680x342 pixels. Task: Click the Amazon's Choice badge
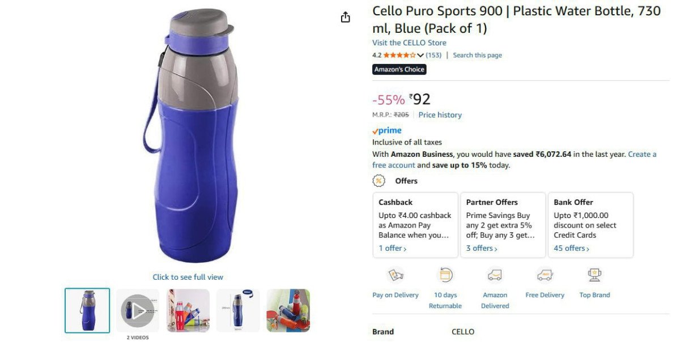click(399, 69)
